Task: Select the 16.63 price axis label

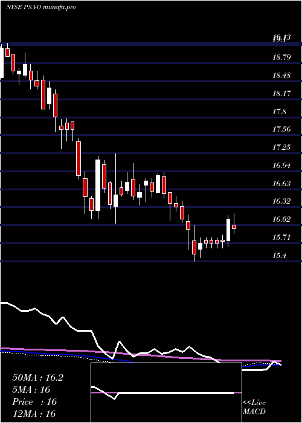Action: (281, 184)
